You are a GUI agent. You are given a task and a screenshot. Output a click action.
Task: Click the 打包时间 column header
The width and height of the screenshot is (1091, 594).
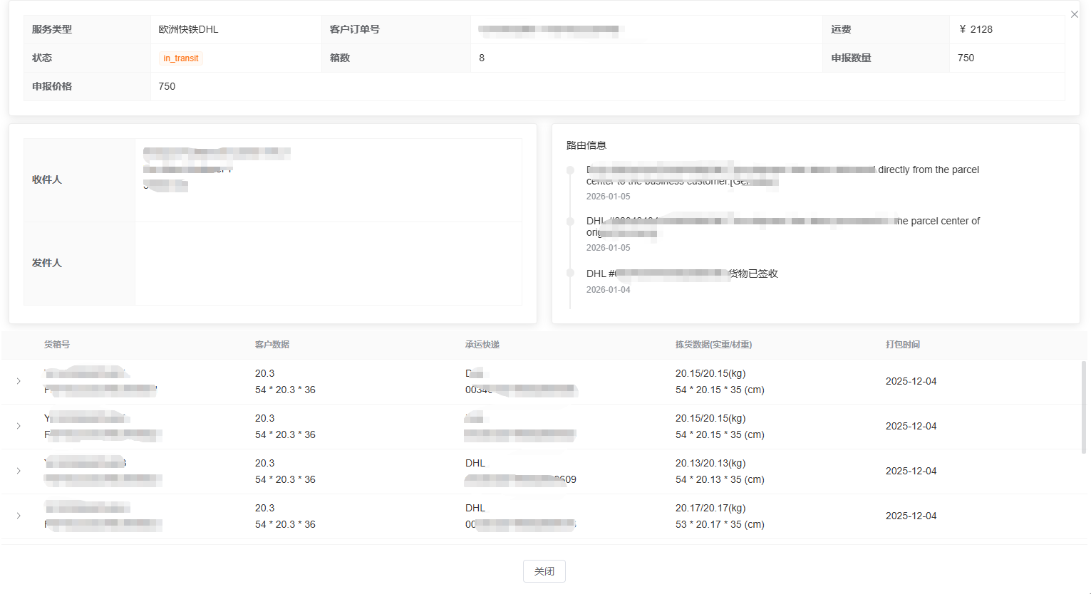[x=903, y=345]
